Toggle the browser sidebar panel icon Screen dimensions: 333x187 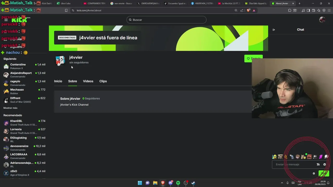pos(308,10)
